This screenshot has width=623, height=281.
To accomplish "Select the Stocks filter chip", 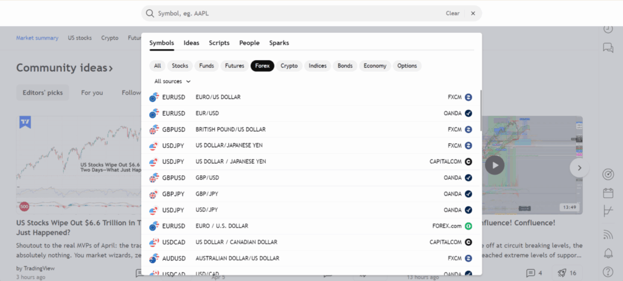I will coord(179,66).
